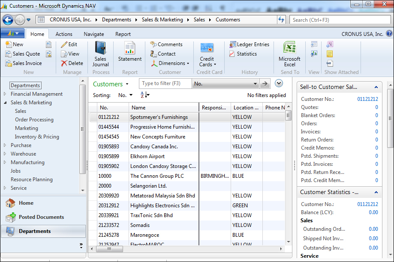The width and height of the screenshot is (394, 262).
Task: Open Resource Planning in the navigation tree
Action: pos(32,180)
